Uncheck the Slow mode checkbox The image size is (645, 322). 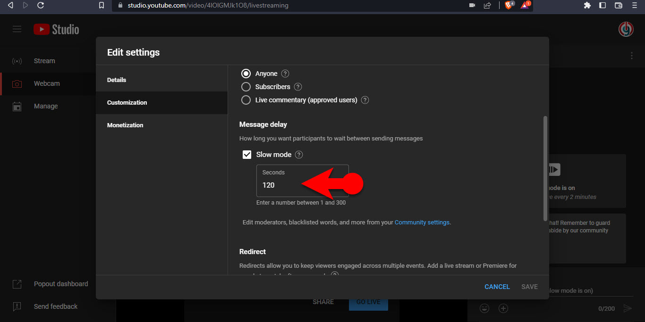[247, 155]
